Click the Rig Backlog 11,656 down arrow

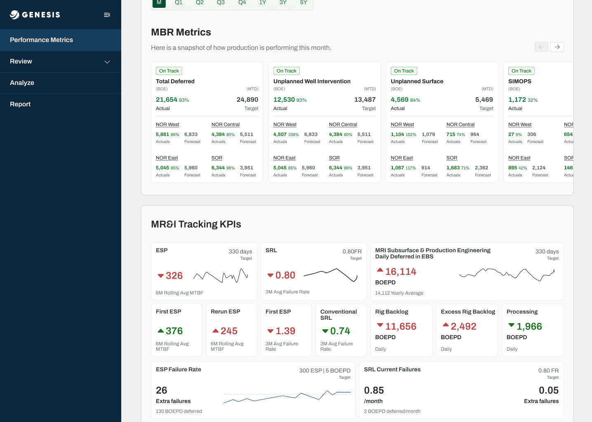[380, 325]
